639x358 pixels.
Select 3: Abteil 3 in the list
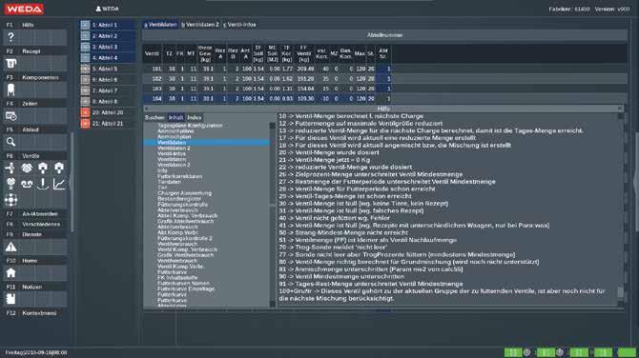pyautogui.click(x=108, y=47)
